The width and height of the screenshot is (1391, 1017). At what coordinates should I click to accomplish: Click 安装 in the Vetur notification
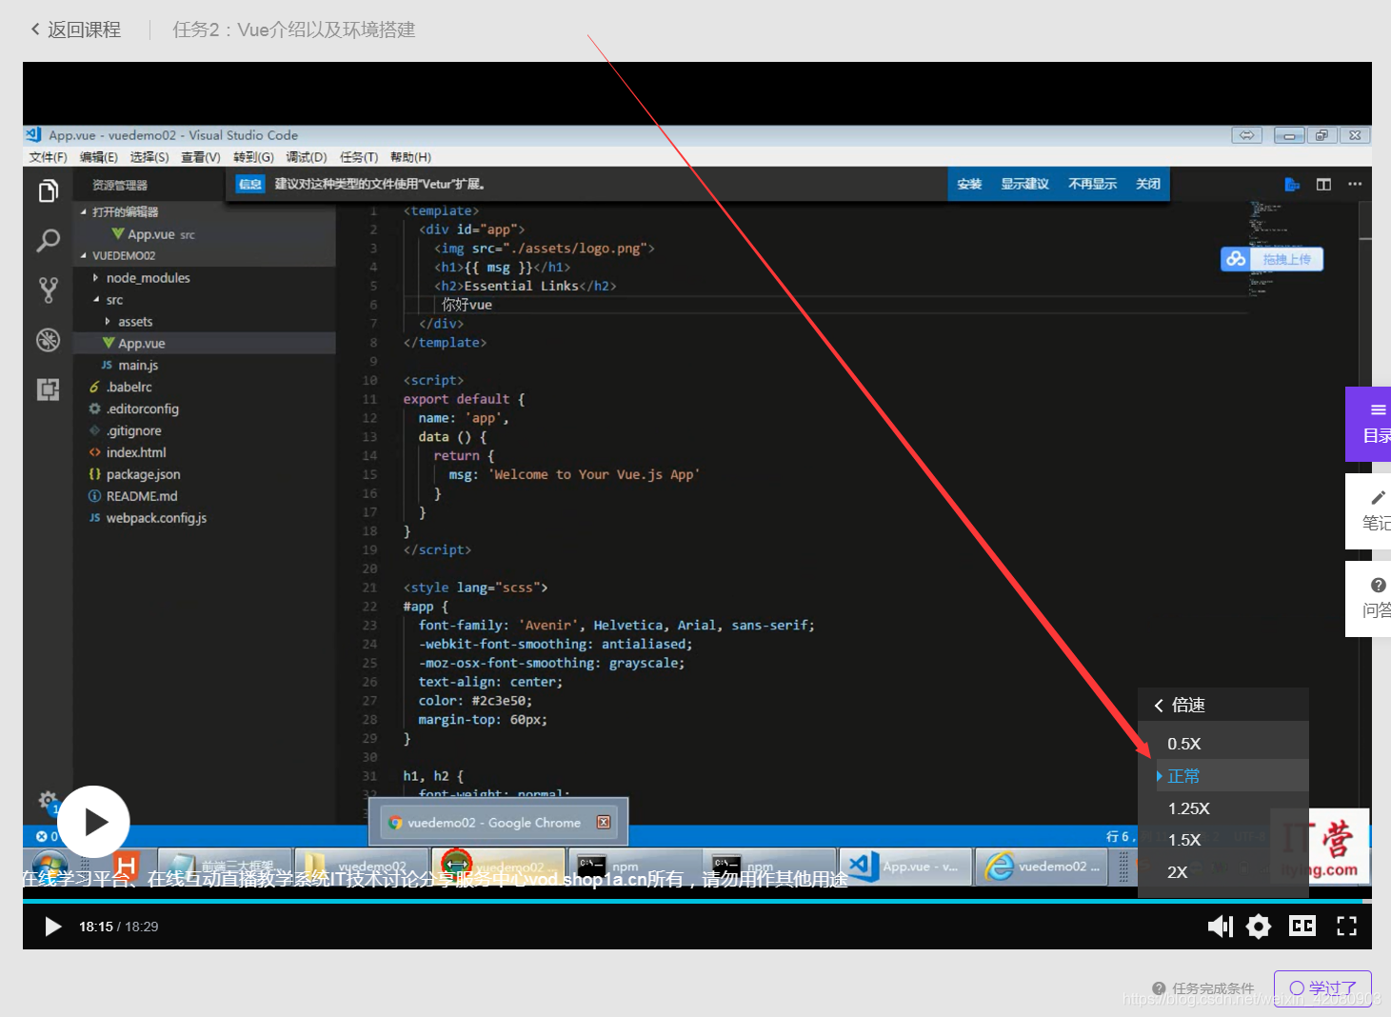969,184
